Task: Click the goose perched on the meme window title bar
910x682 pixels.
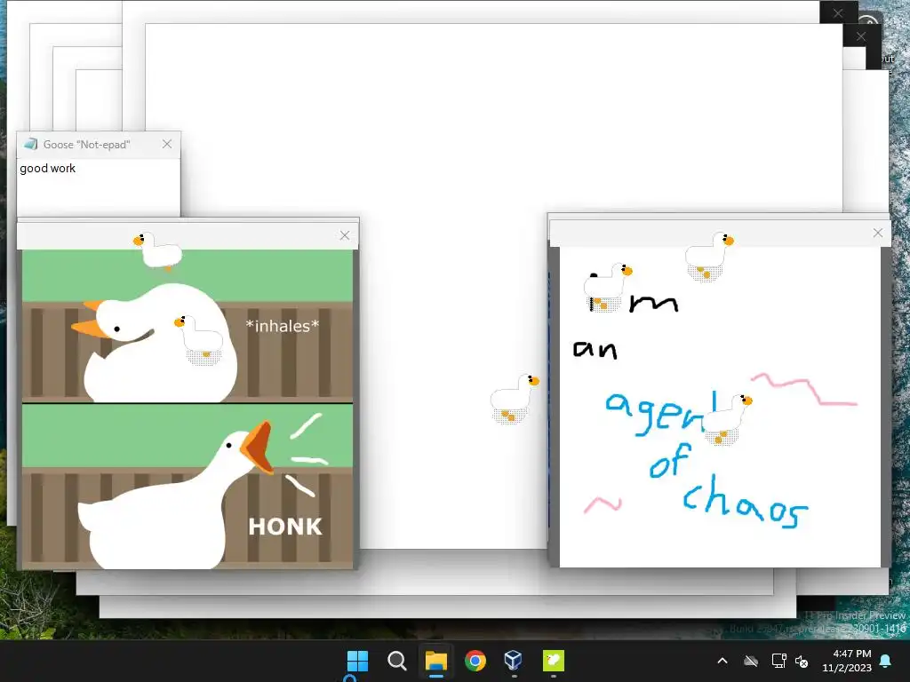Action: point(156,251)
